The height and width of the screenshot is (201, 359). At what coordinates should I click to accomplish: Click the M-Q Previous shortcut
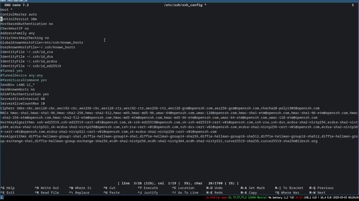pyautogui.click(x=321, y=188)
